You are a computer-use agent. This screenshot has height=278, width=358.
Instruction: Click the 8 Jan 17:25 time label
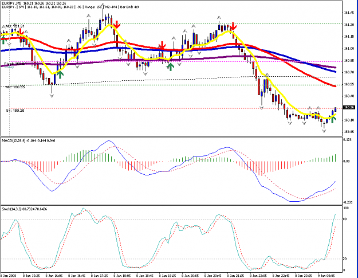(x=99, y=276)
